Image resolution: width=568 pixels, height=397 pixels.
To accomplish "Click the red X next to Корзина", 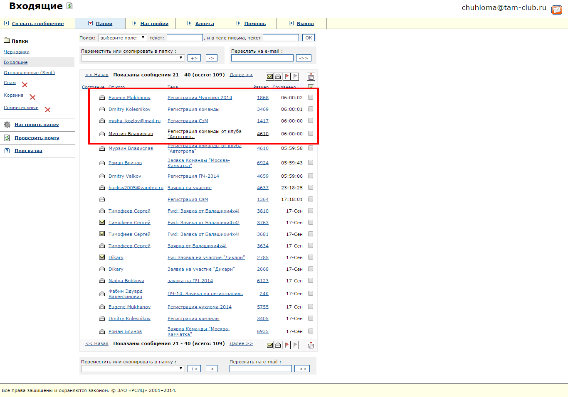I will 32,97.
